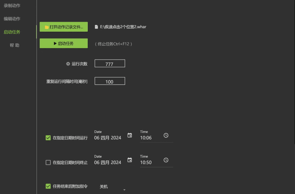
Task: Click the yellow folder icon on 打开动作记录文件
Action: (x=47, y=27)
